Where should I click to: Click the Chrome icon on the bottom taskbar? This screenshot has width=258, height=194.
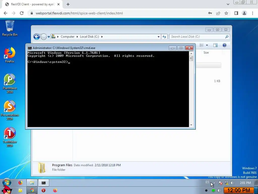[x=32, y=190]
